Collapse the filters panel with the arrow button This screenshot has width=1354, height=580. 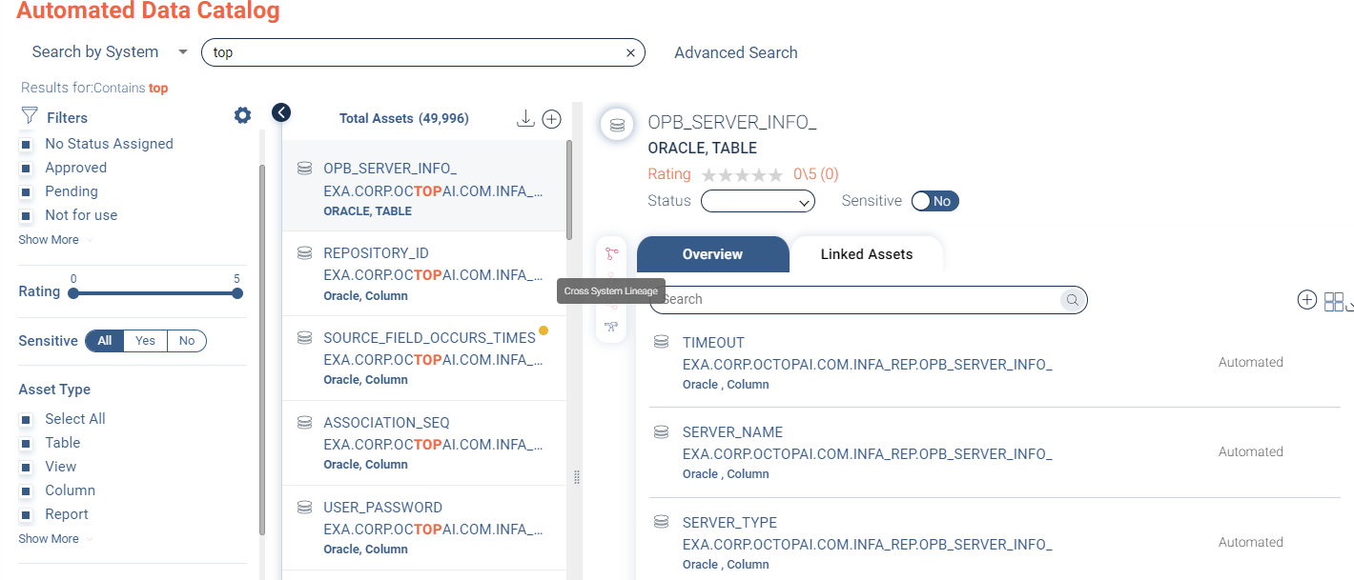[280, 112]
